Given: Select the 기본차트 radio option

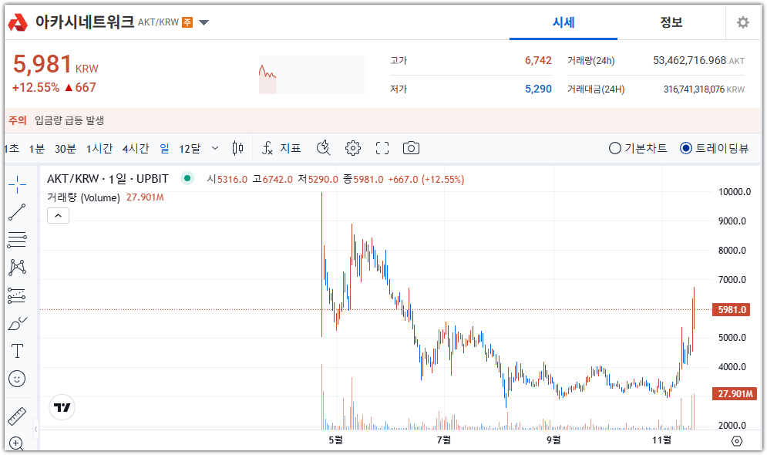Looking at the screenshot, I should pos(637,148).
